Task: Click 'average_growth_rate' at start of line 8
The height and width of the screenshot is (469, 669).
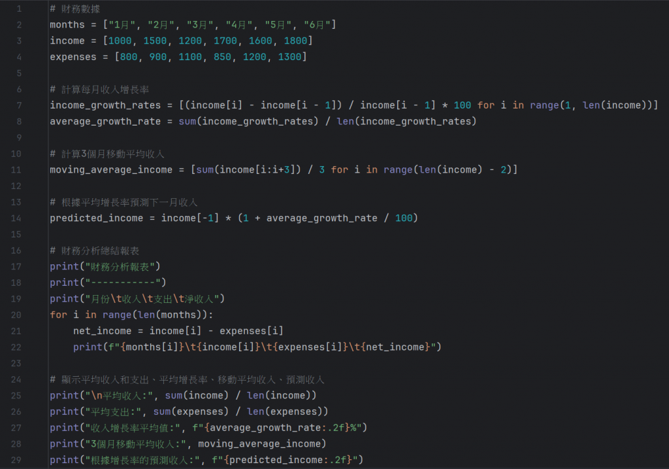Action: click(105, 122)
